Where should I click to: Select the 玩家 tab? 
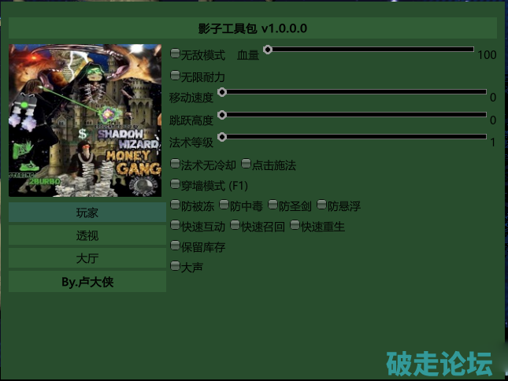point(87,213)
